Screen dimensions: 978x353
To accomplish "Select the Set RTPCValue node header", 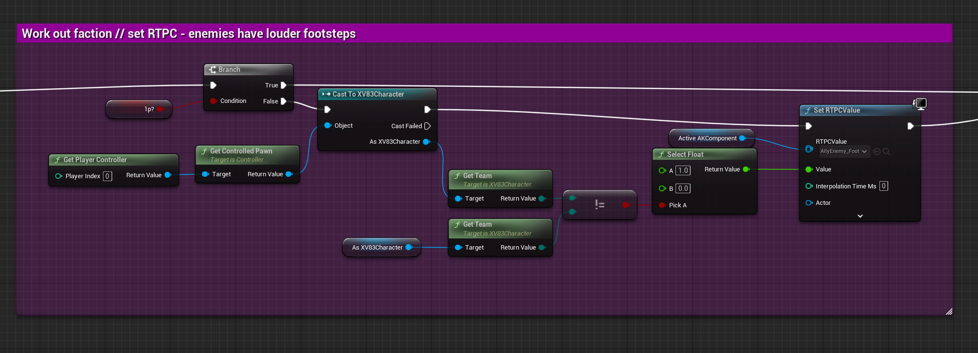I will pyautogui.click(x=860, y=110).
